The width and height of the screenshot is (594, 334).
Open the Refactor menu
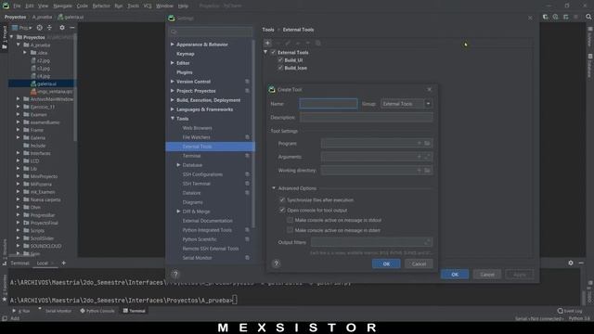click(101, 6)
